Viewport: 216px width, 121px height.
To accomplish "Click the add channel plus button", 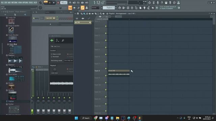I will [x=50, y=24].
